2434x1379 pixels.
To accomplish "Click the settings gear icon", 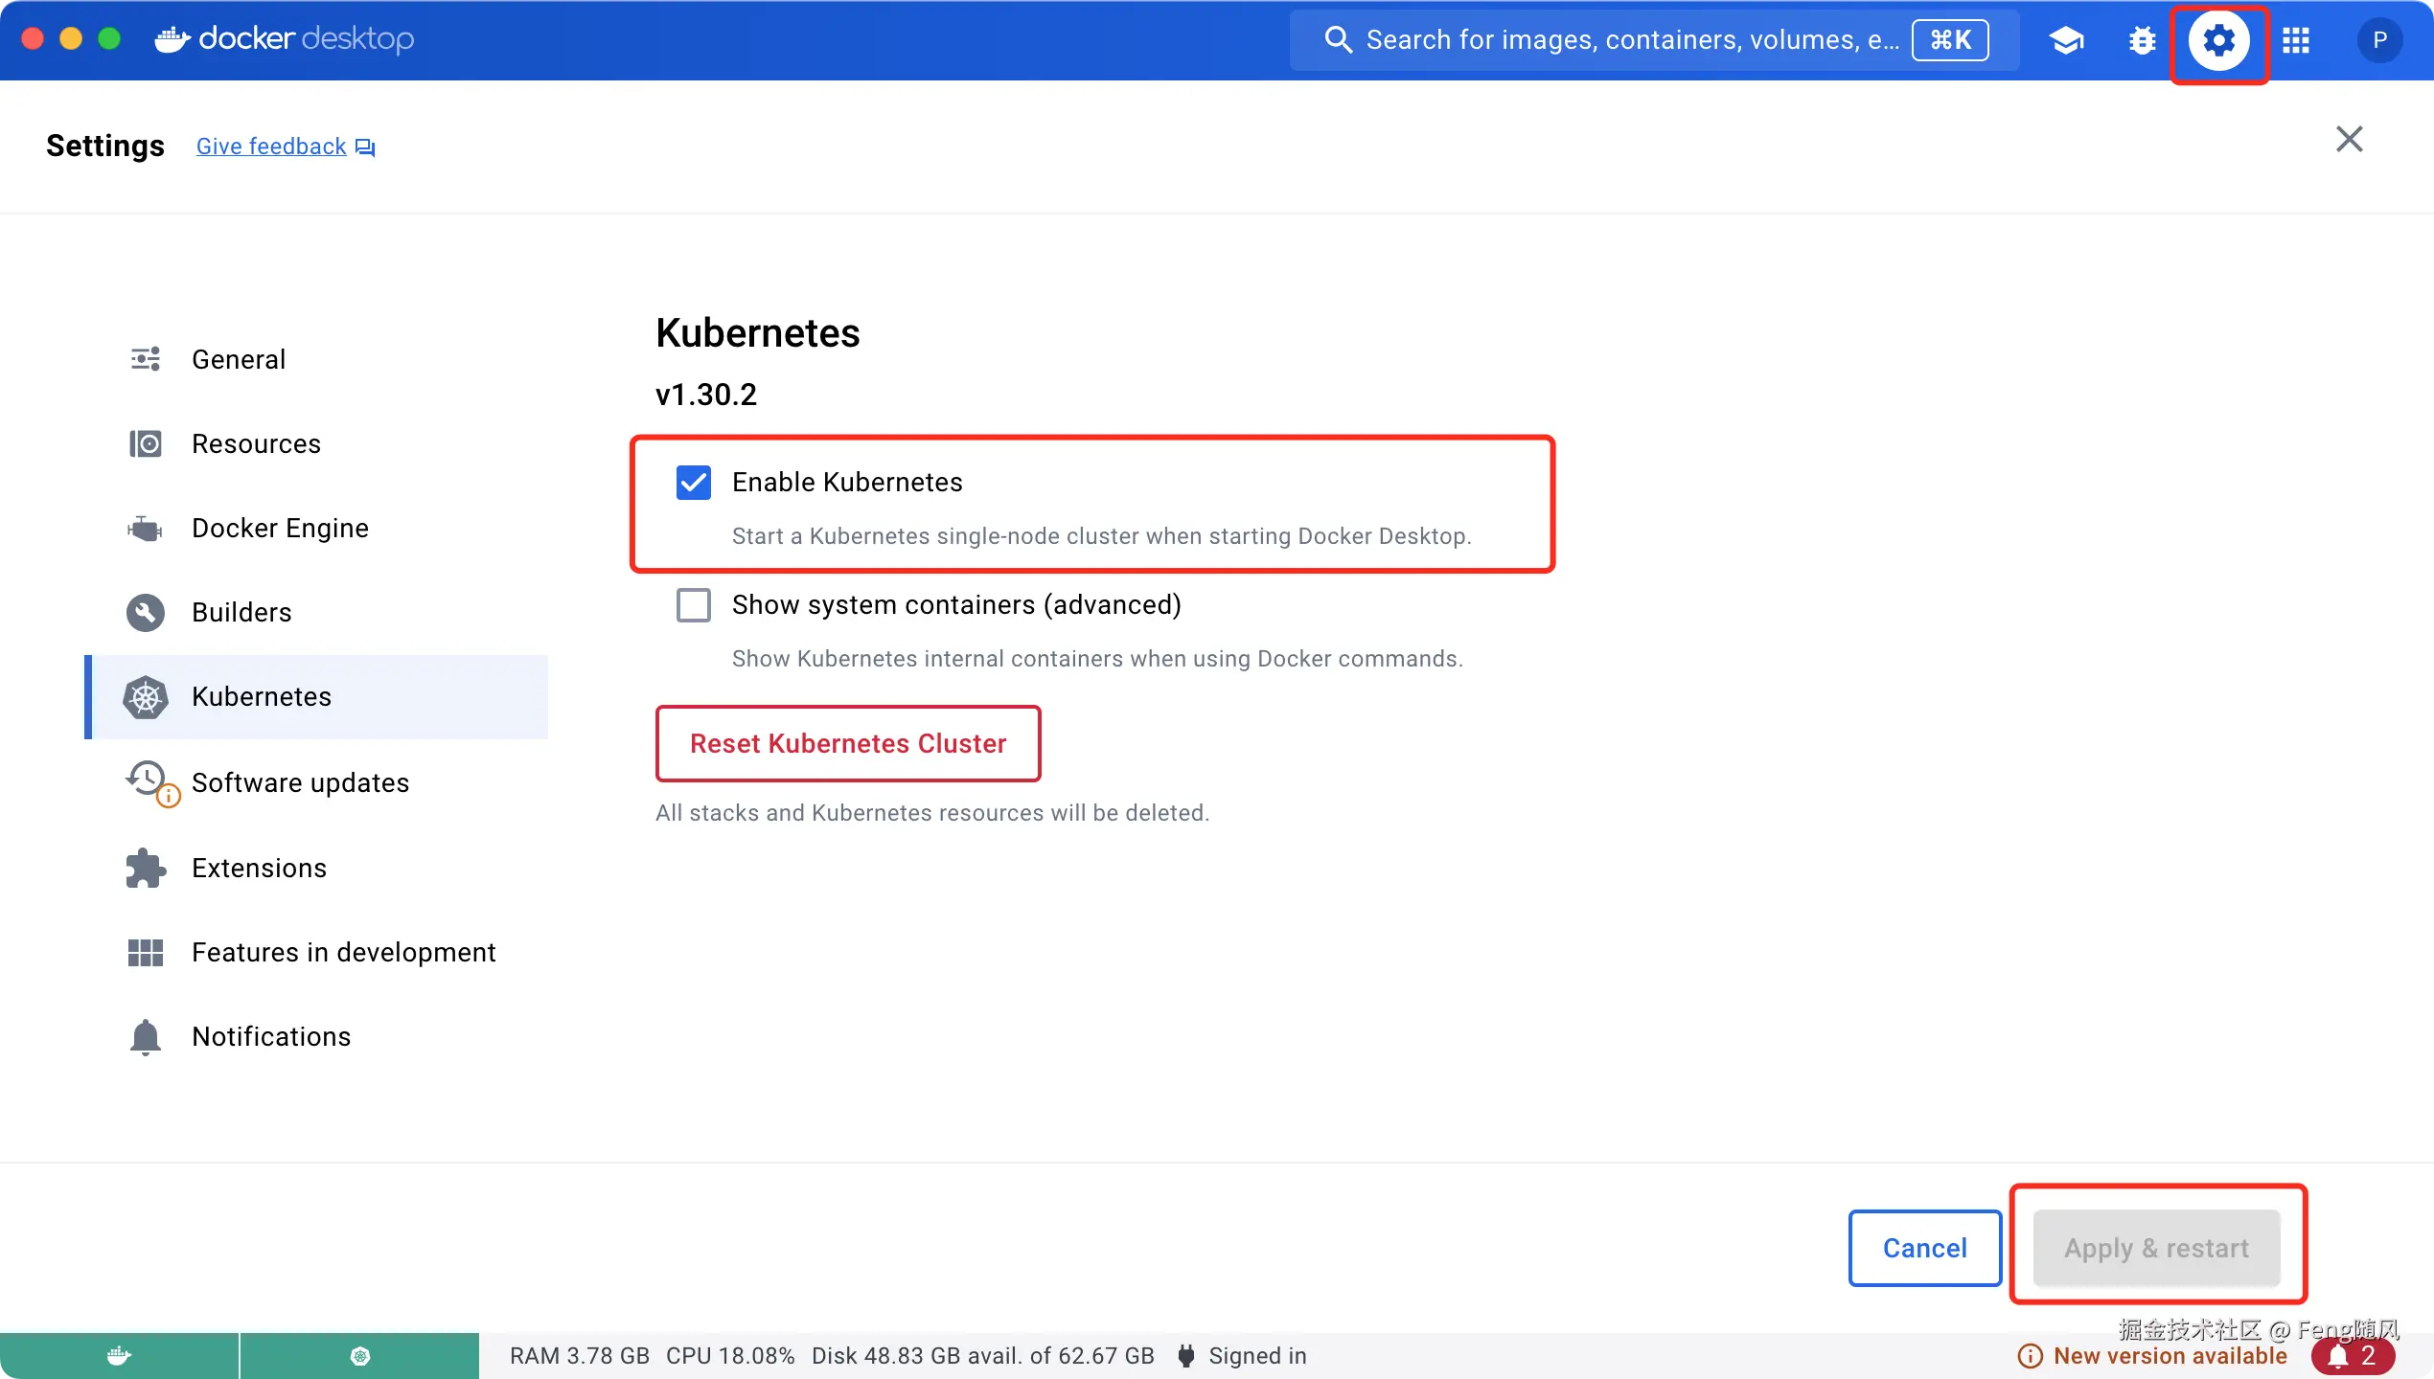I will (2218, 40).
